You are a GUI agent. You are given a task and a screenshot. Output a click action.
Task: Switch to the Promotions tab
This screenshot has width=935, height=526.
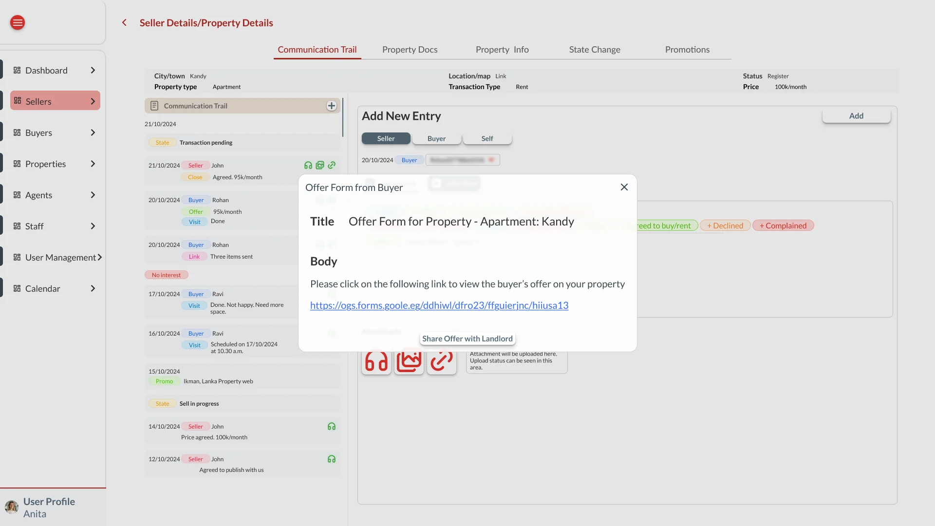click(x=687, y=50)
